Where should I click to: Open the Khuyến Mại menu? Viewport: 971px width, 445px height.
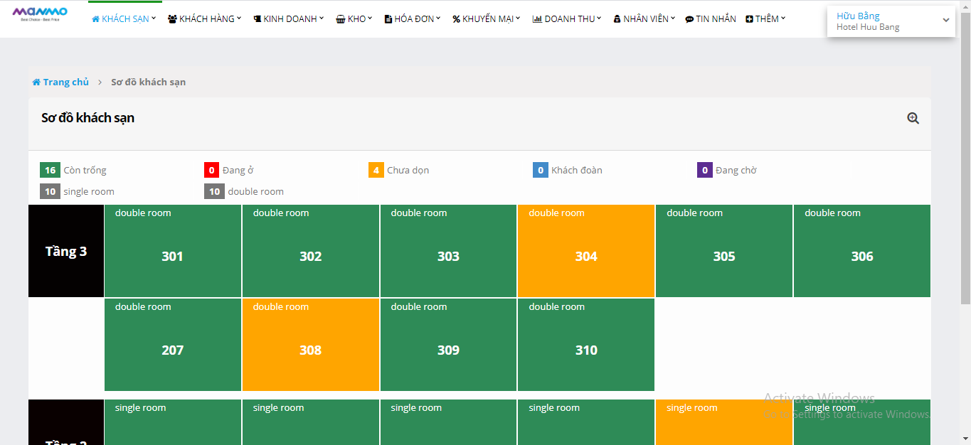click(x=486, y=19)
